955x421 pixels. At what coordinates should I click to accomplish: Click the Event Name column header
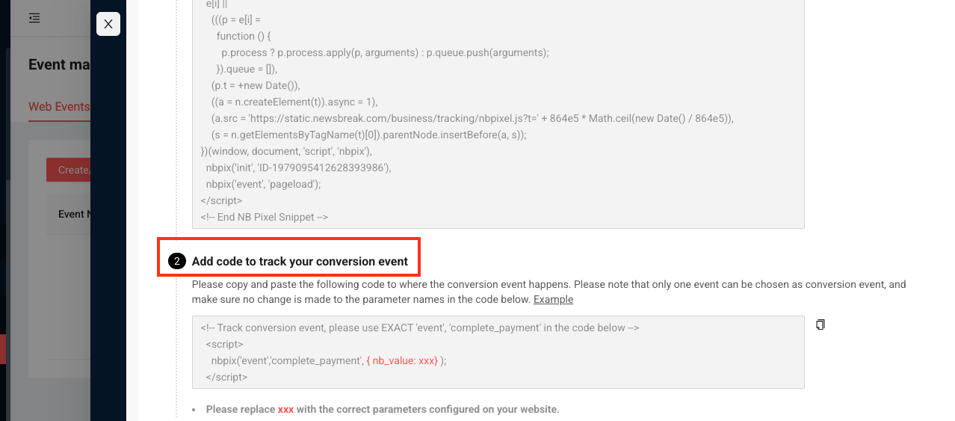point(74,214)
